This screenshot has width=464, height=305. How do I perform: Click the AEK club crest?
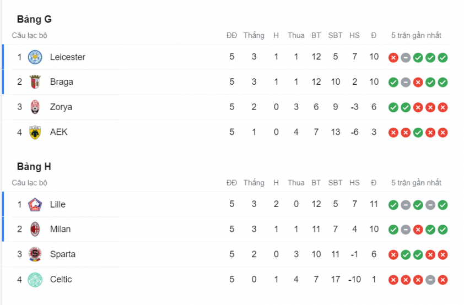point(35,132)
